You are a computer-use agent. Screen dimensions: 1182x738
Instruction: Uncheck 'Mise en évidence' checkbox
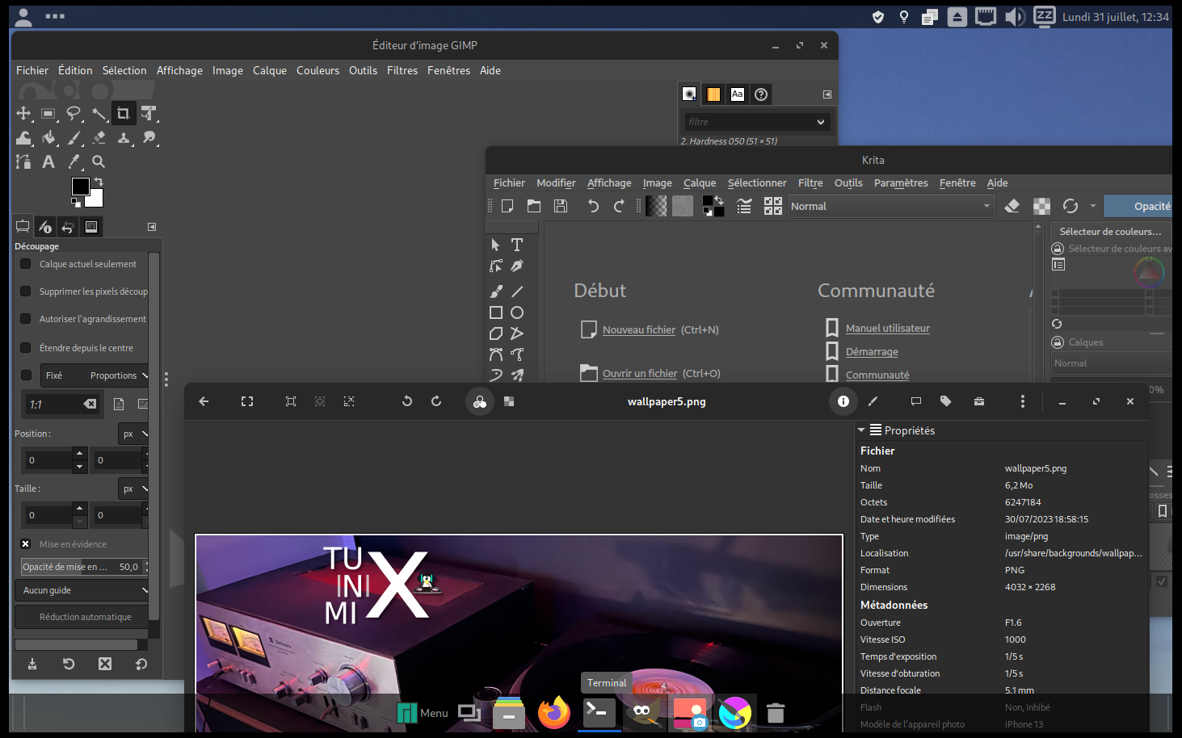pyautogui.click(x=26, y=544)
